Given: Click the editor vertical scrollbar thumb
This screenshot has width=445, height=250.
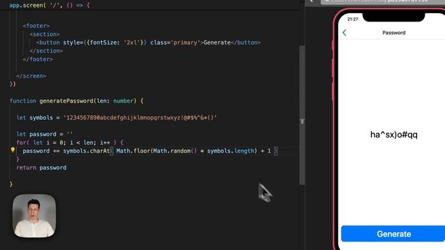Looking at the screenshot, I should (x=302, y=115).
